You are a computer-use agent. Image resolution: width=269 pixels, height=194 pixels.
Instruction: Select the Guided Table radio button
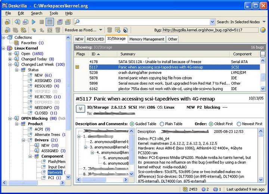pos(132,124)
